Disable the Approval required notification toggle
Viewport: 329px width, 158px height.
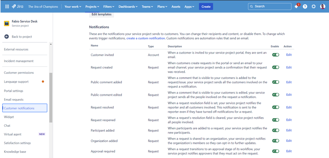pos(276,151)
